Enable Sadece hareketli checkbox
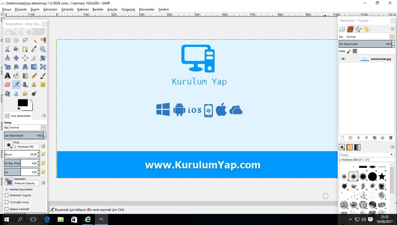The width and height of the screenshot is (397, 225). click(x=7, y=209)
